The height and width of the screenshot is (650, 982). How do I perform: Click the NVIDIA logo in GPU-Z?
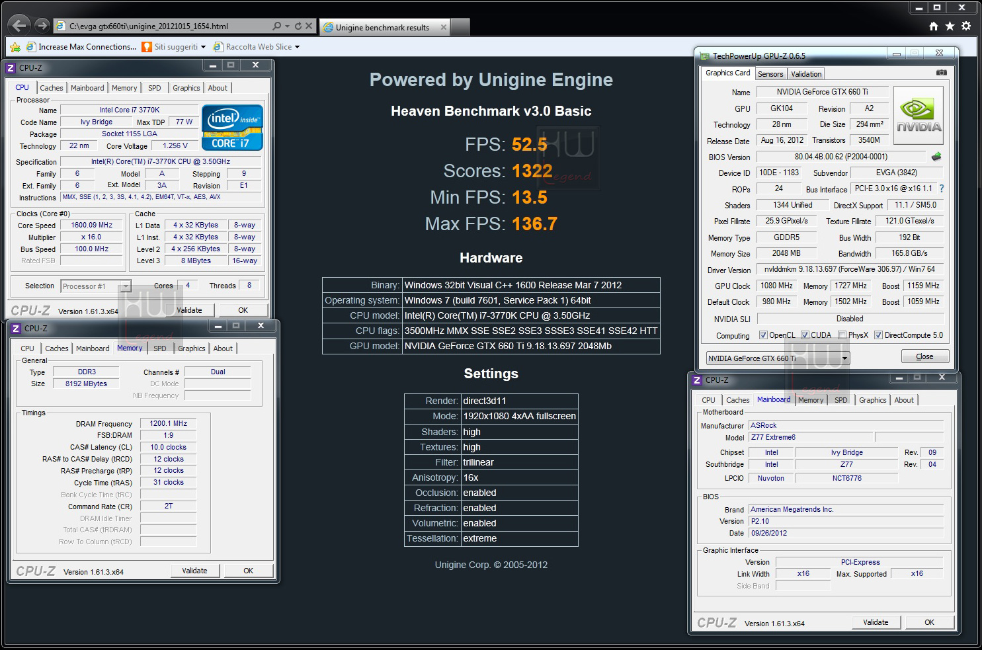[x=919, y=116]
